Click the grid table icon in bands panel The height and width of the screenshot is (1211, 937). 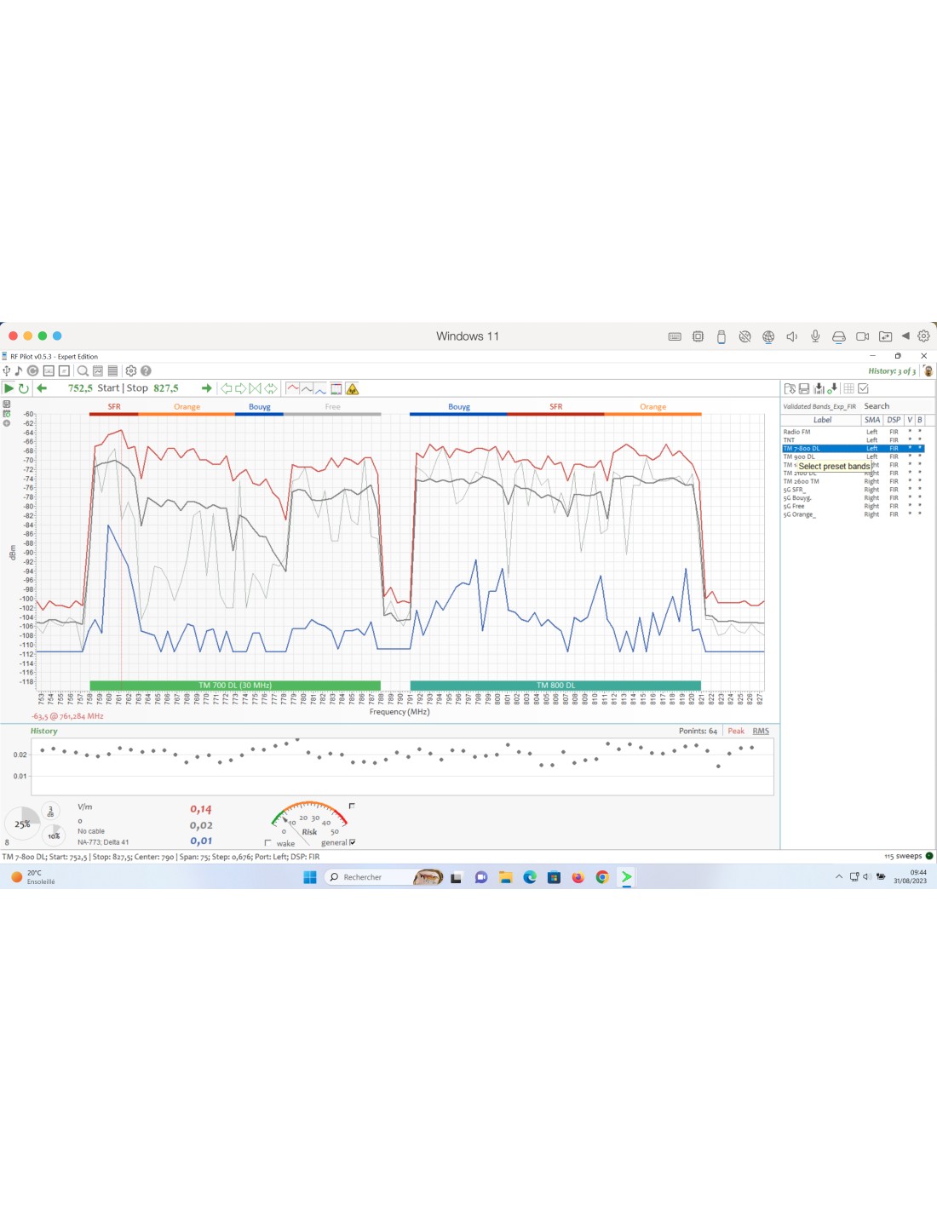click(849, 388)
